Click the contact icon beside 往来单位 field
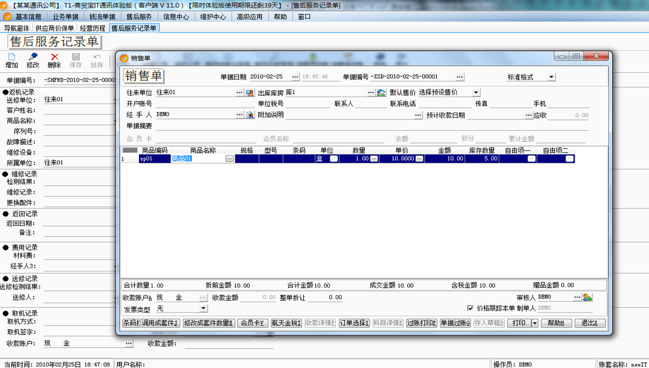The height and width of the screenshot is (368, 649). tap(249, 93)
